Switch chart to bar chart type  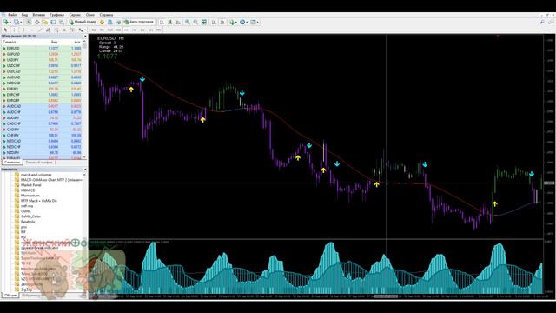(x=162, y=22)
